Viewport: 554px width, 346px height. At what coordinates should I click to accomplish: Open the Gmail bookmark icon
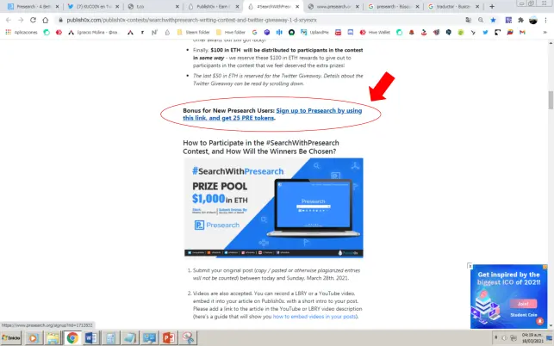(x=522, y=32)
